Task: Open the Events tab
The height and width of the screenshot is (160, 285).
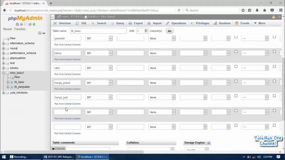Action: [x=242, y=23]
